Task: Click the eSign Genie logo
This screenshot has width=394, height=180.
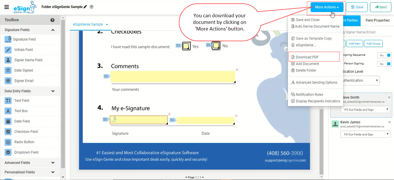Action: (25, 7)
